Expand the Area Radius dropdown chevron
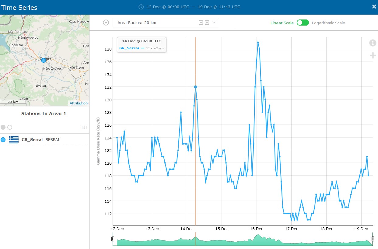This screenshot has height=249, width=378. pyautogui.click(x=214, y=23)
